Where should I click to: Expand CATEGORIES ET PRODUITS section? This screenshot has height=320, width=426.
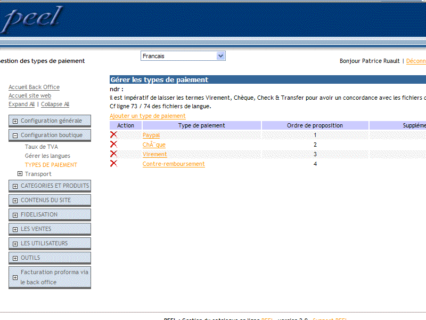(15, 186)
